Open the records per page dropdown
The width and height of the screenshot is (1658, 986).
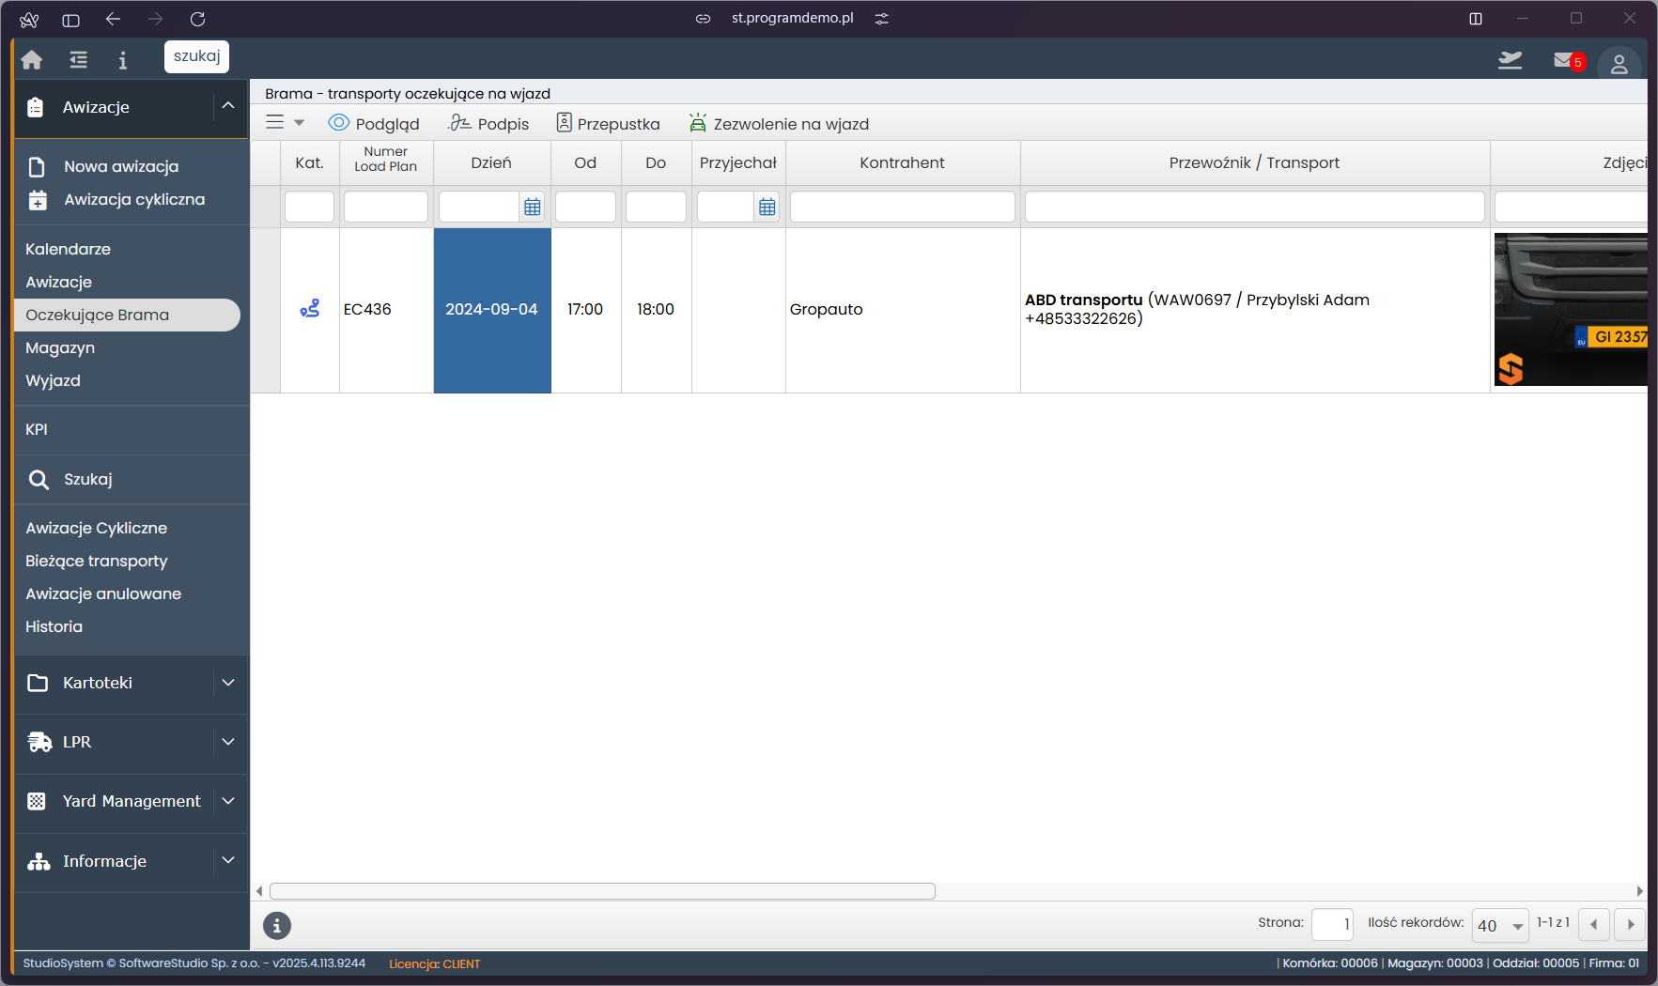(1500, 926)
